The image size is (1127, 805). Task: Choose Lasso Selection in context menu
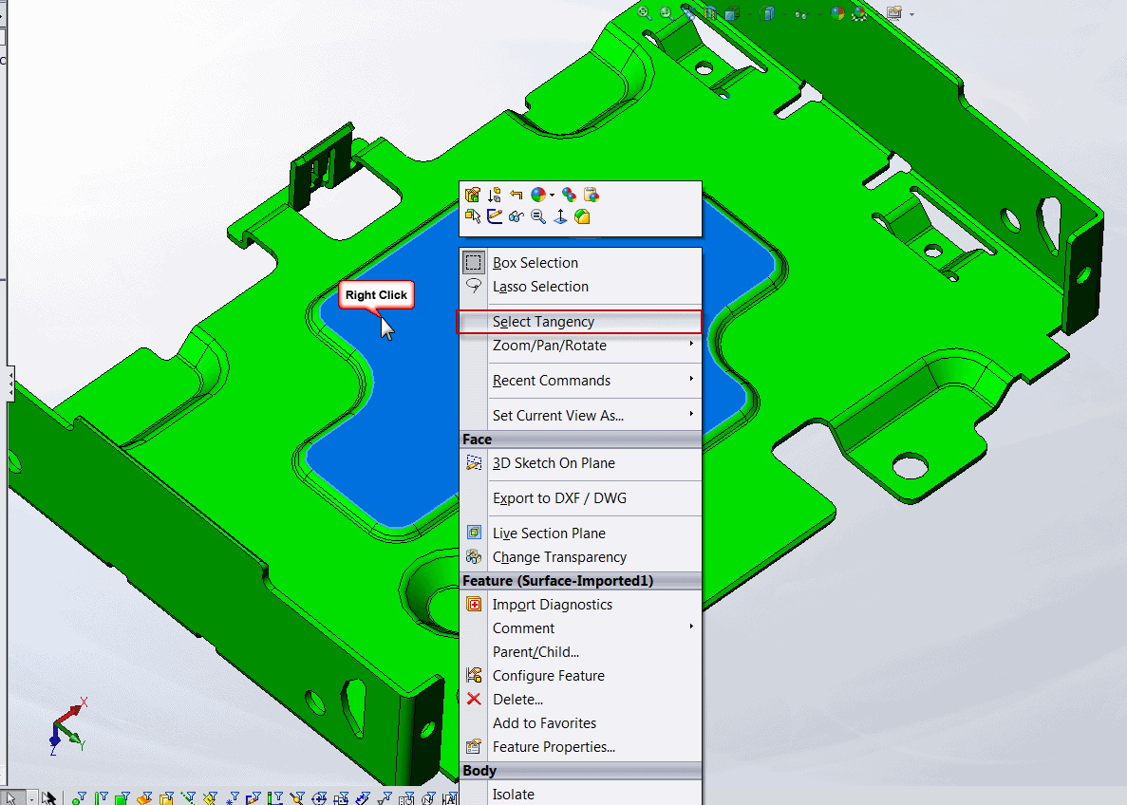click(x=581, y=286)
